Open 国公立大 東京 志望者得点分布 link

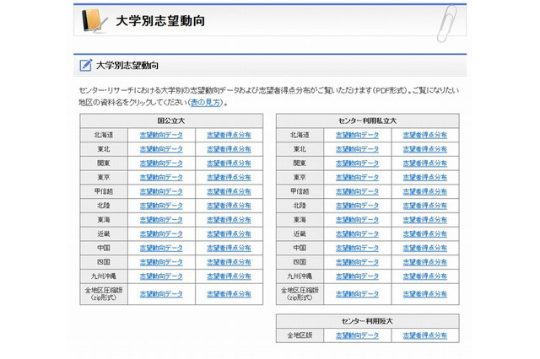(229, 178)
